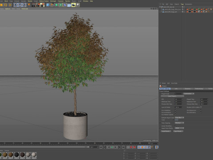Click the Scale Project button
The width and height of the screenshot is (213, 160).
point(172,96)
